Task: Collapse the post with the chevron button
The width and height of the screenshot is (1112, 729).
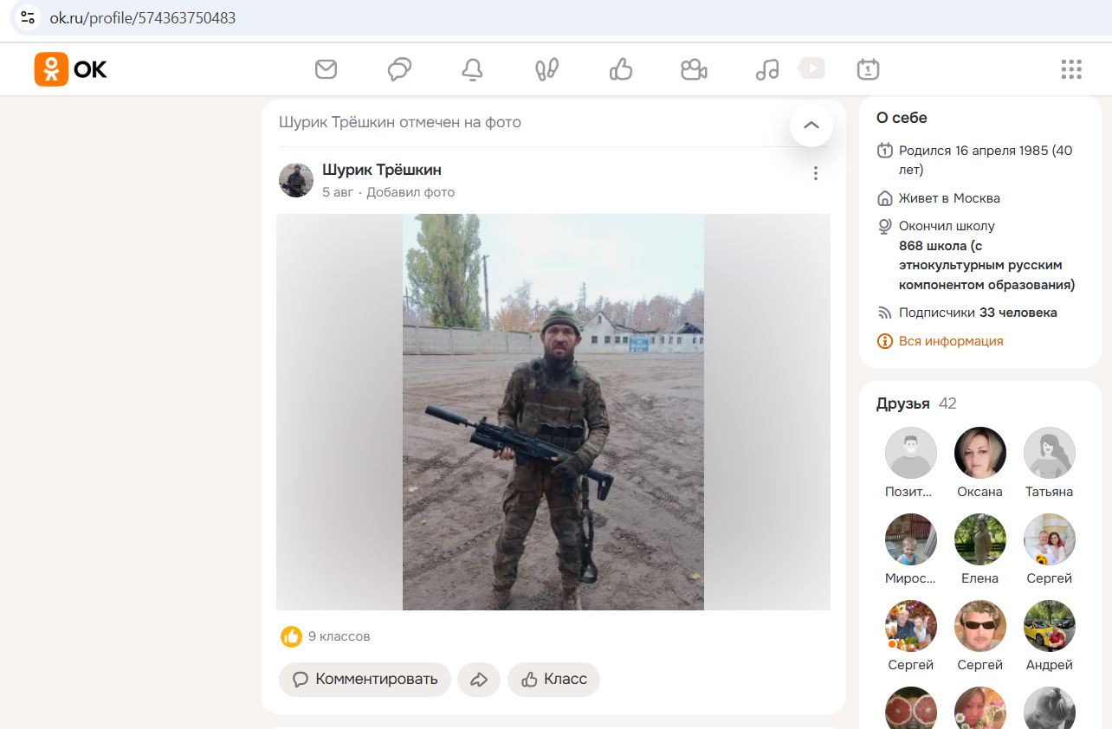Action: tap(811, 125)
